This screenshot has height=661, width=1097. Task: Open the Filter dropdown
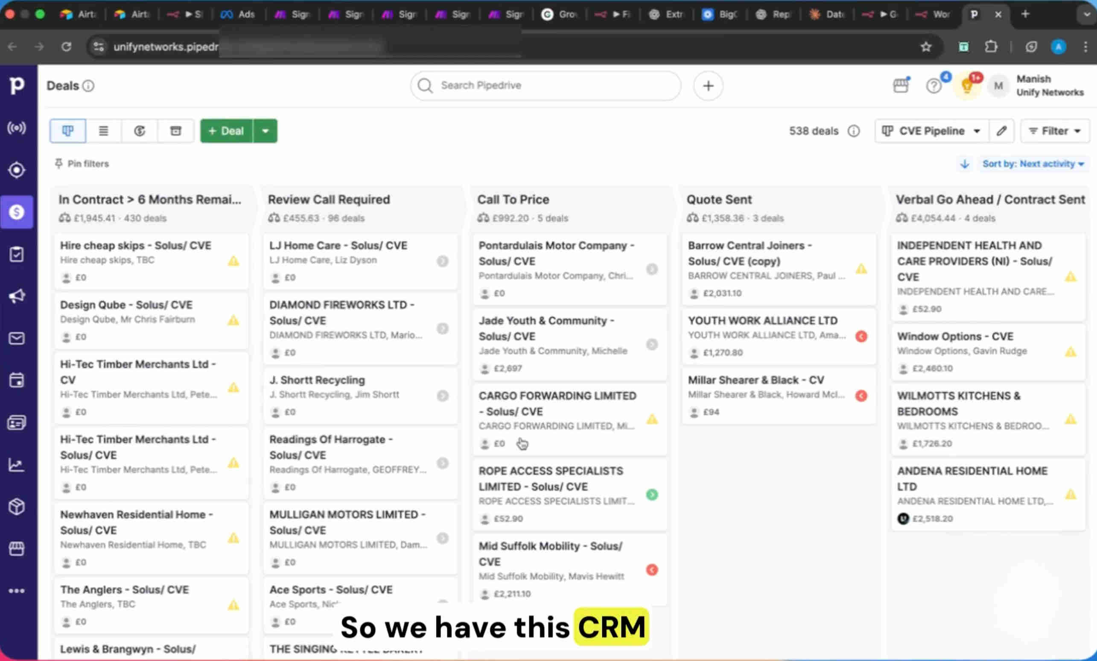click(1055, 131)
